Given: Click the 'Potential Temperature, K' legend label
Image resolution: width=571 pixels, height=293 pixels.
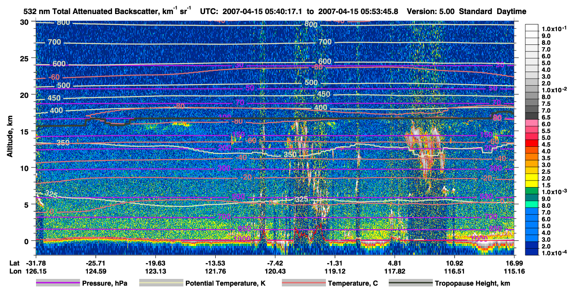Looking at the screenshot, I should [225, 283].
